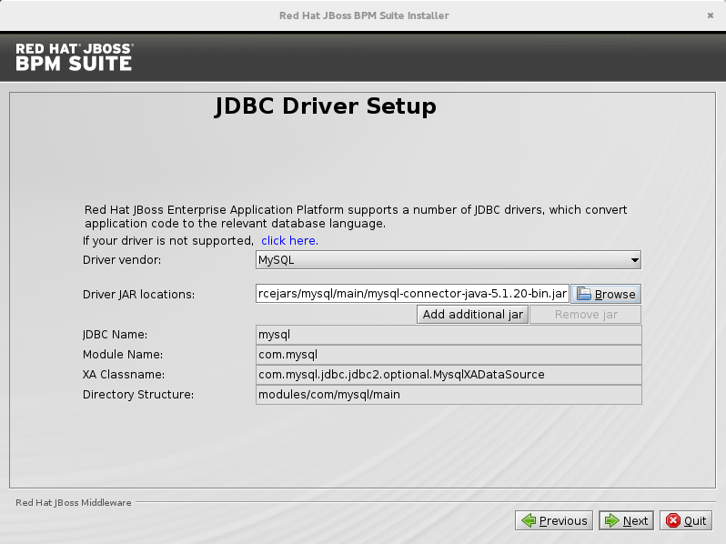Click the Module Name field with com.mysql
Viewport: 726px width, 544px height.
[449, 355]
